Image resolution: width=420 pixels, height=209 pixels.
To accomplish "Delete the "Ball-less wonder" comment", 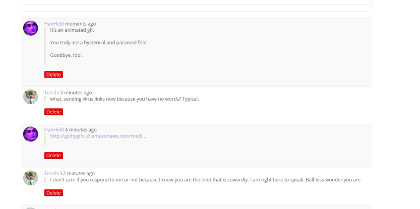I will (53, 193).
